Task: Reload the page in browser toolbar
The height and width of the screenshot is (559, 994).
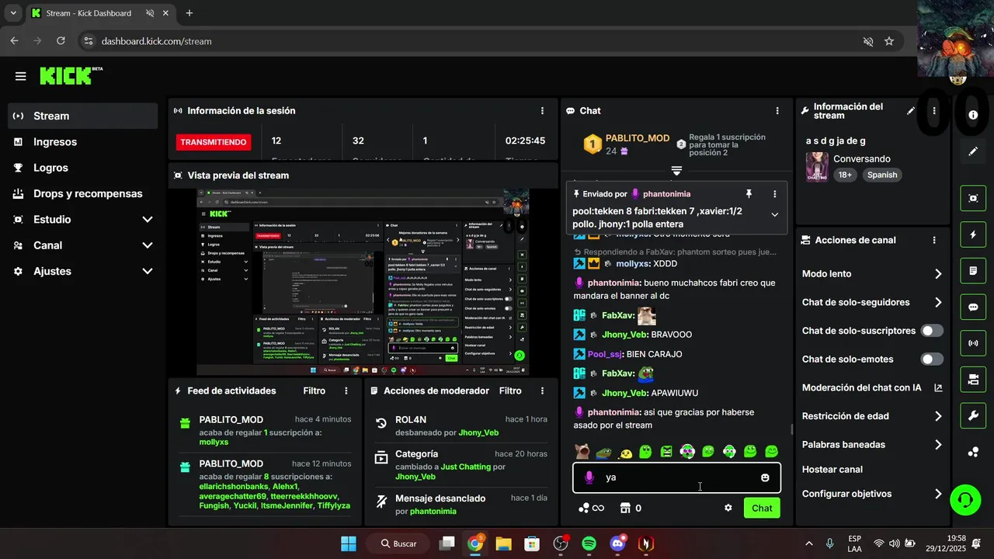Action: point(61,41)
